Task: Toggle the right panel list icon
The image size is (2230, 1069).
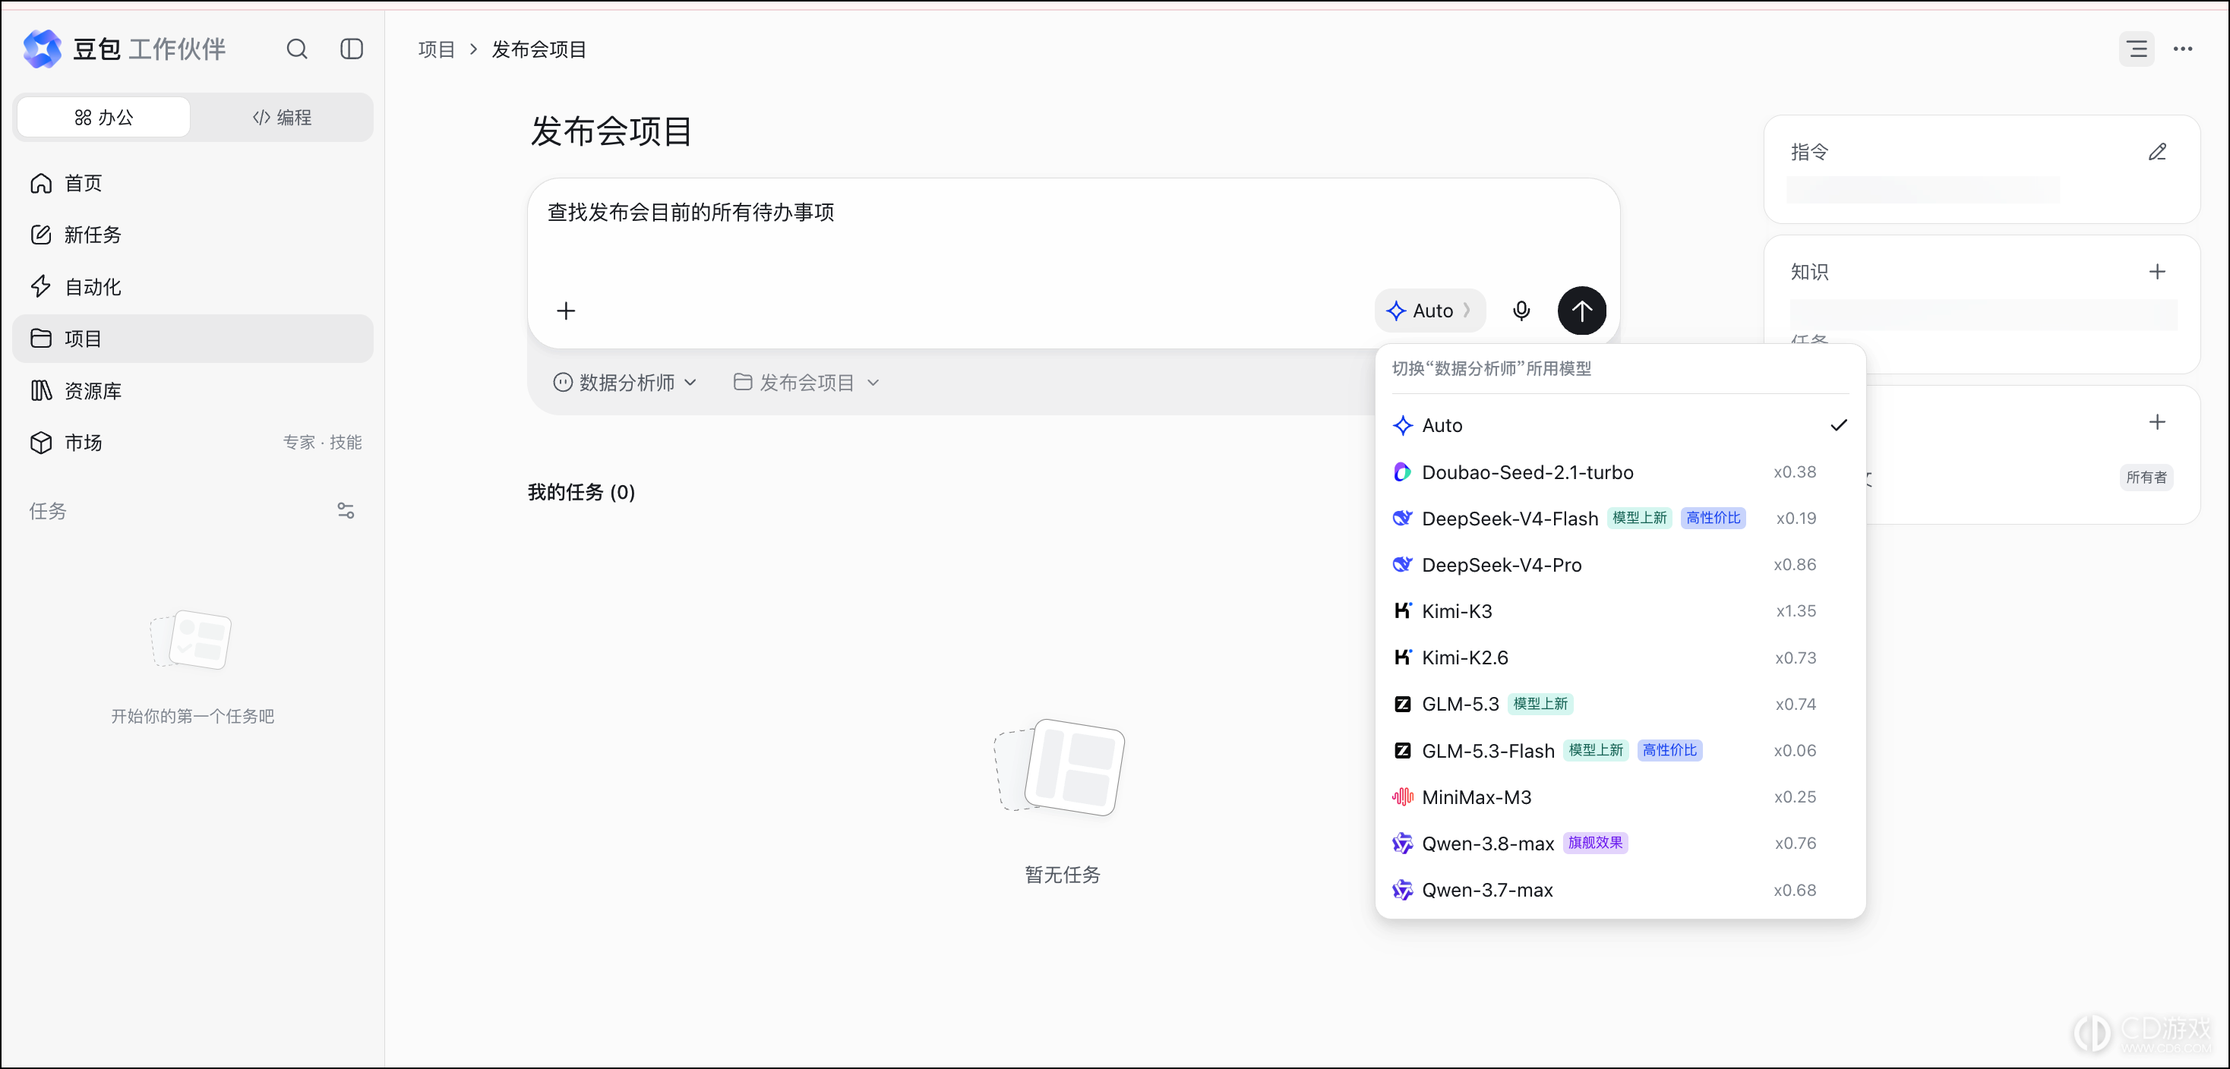Action: click(2137, 49)
